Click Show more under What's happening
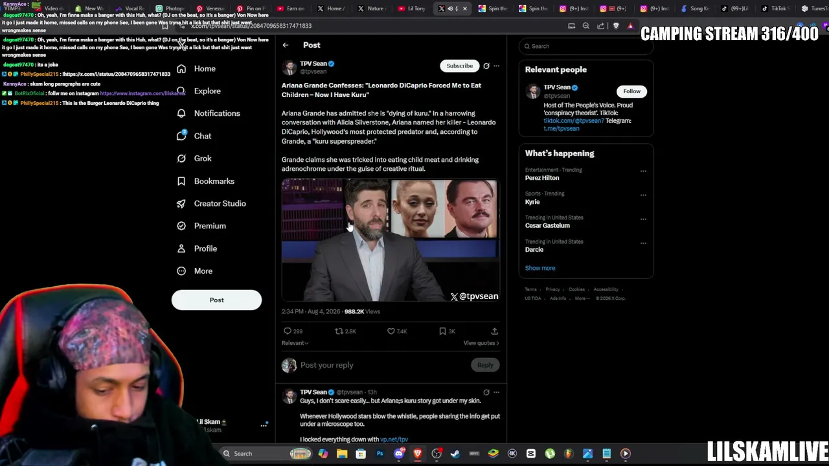This screenshot has height=466, width=829. point(540,268)
